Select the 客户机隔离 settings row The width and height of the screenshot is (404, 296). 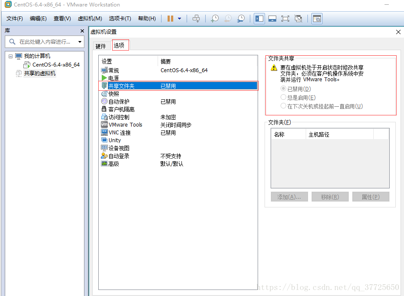pos(178,109)
